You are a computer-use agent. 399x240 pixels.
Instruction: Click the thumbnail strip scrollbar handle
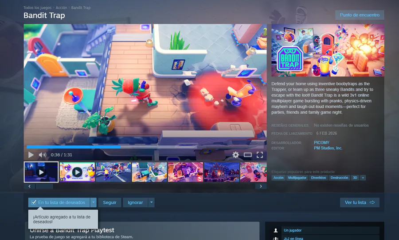[44, 186]
